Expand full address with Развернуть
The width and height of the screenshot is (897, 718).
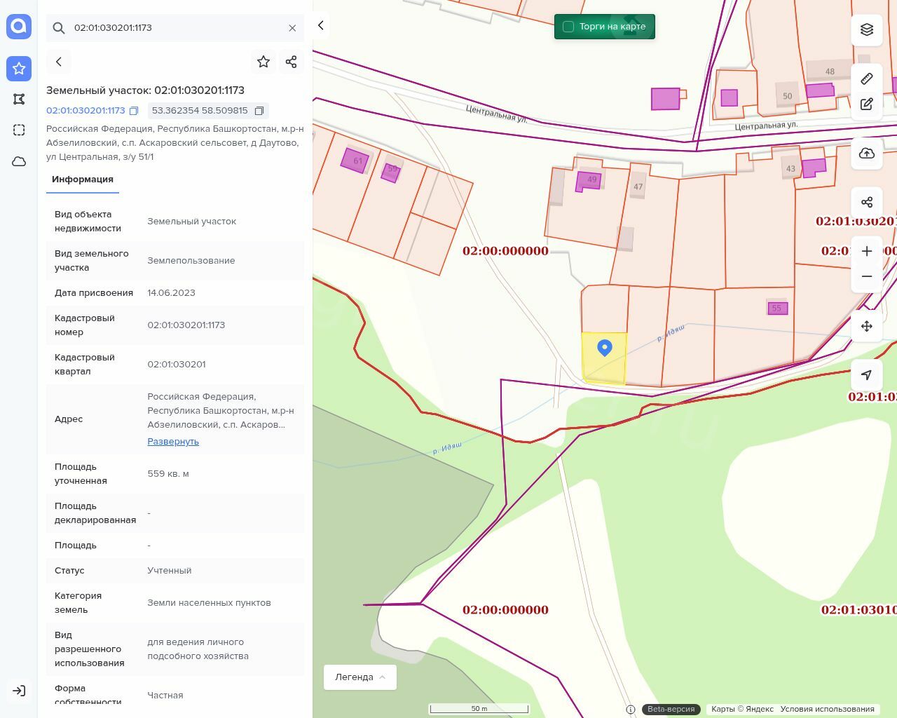(173, 441)
